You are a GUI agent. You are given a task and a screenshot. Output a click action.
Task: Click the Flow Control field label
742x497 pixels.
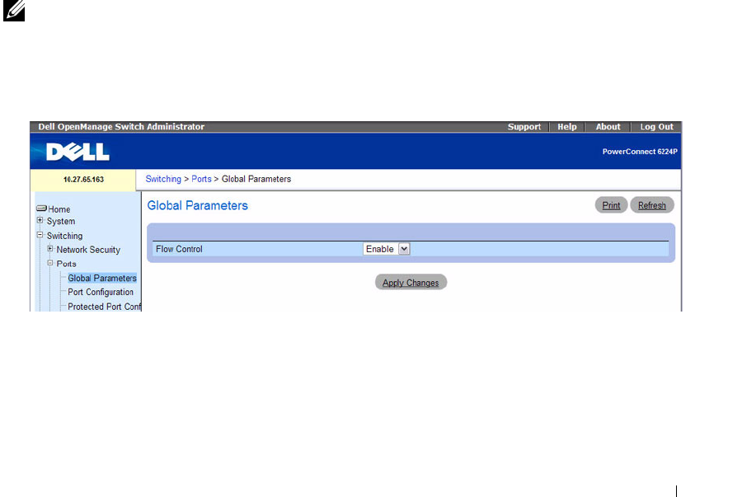179,249
